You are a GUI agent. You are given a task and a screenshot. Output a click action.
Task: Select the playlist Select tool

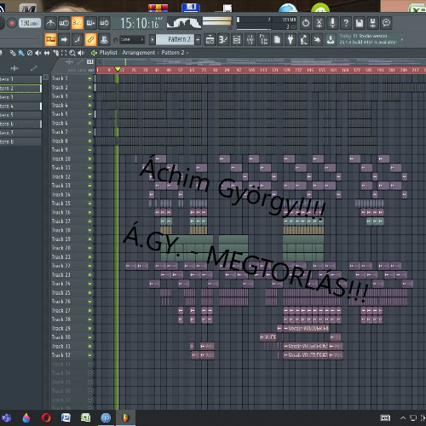[64, 53]
